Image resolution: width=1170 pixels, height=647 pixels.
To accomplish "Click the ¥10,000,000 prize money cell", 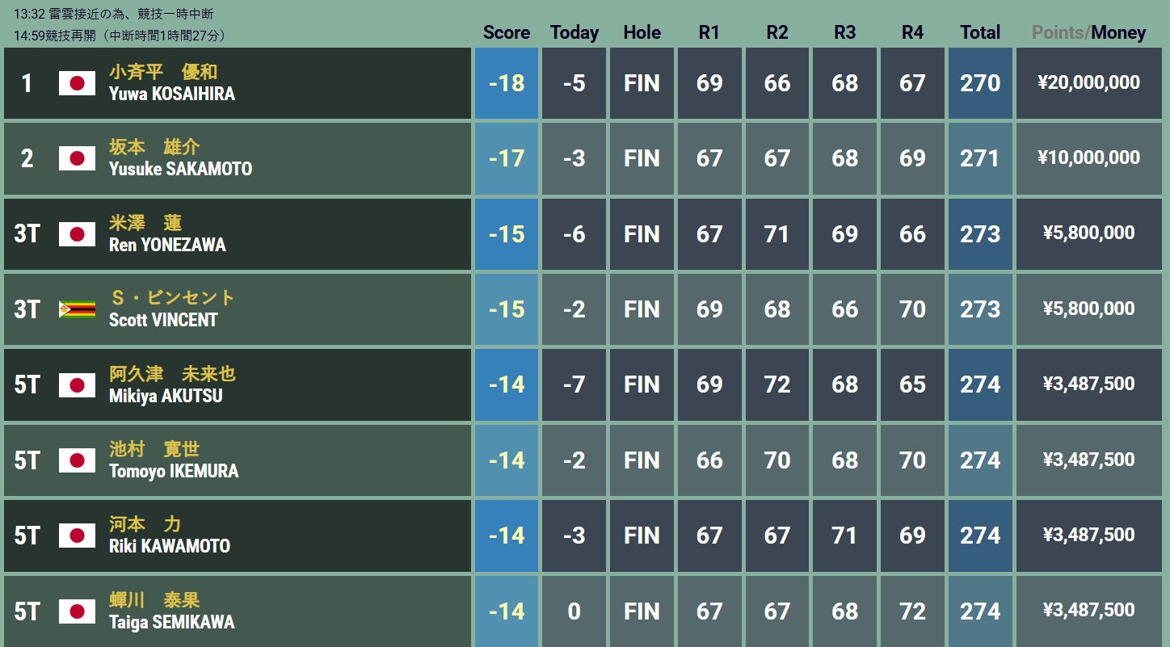I will point(1089,158).
